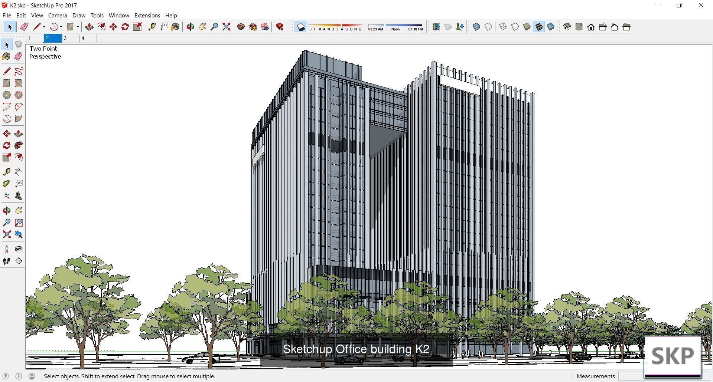Open the Camera menu

(58, 15)
